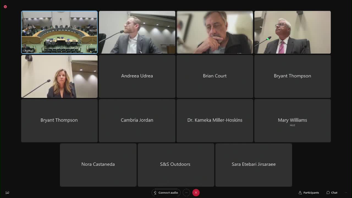
Task: Select the Dr. Kameka Miller-Hoskins tile
Action: click(215, 120)
